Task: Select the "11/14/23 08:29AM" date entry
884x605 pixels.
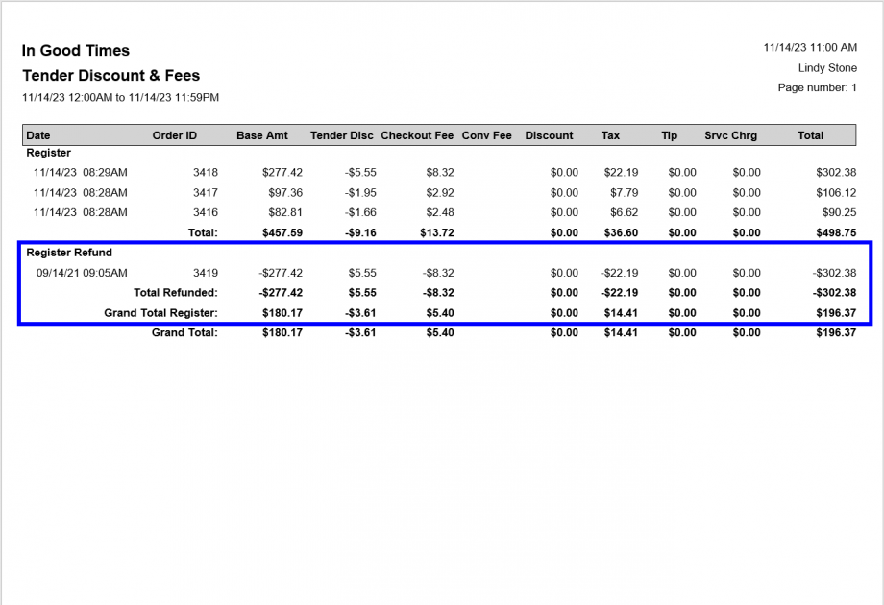Action: [81, 172]
